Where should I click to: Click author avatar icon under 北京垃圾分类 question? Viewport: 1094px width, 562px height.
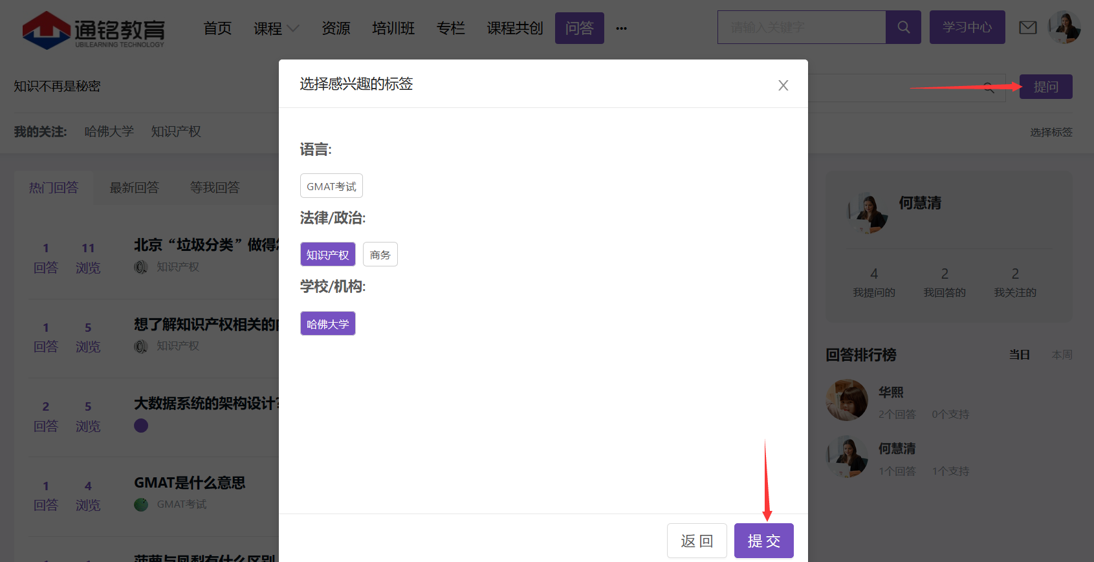141,267
